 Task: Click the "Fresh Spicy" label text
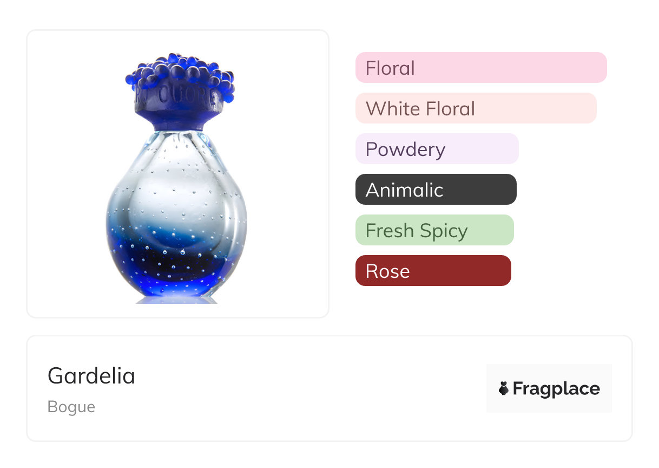pos(416,231)
